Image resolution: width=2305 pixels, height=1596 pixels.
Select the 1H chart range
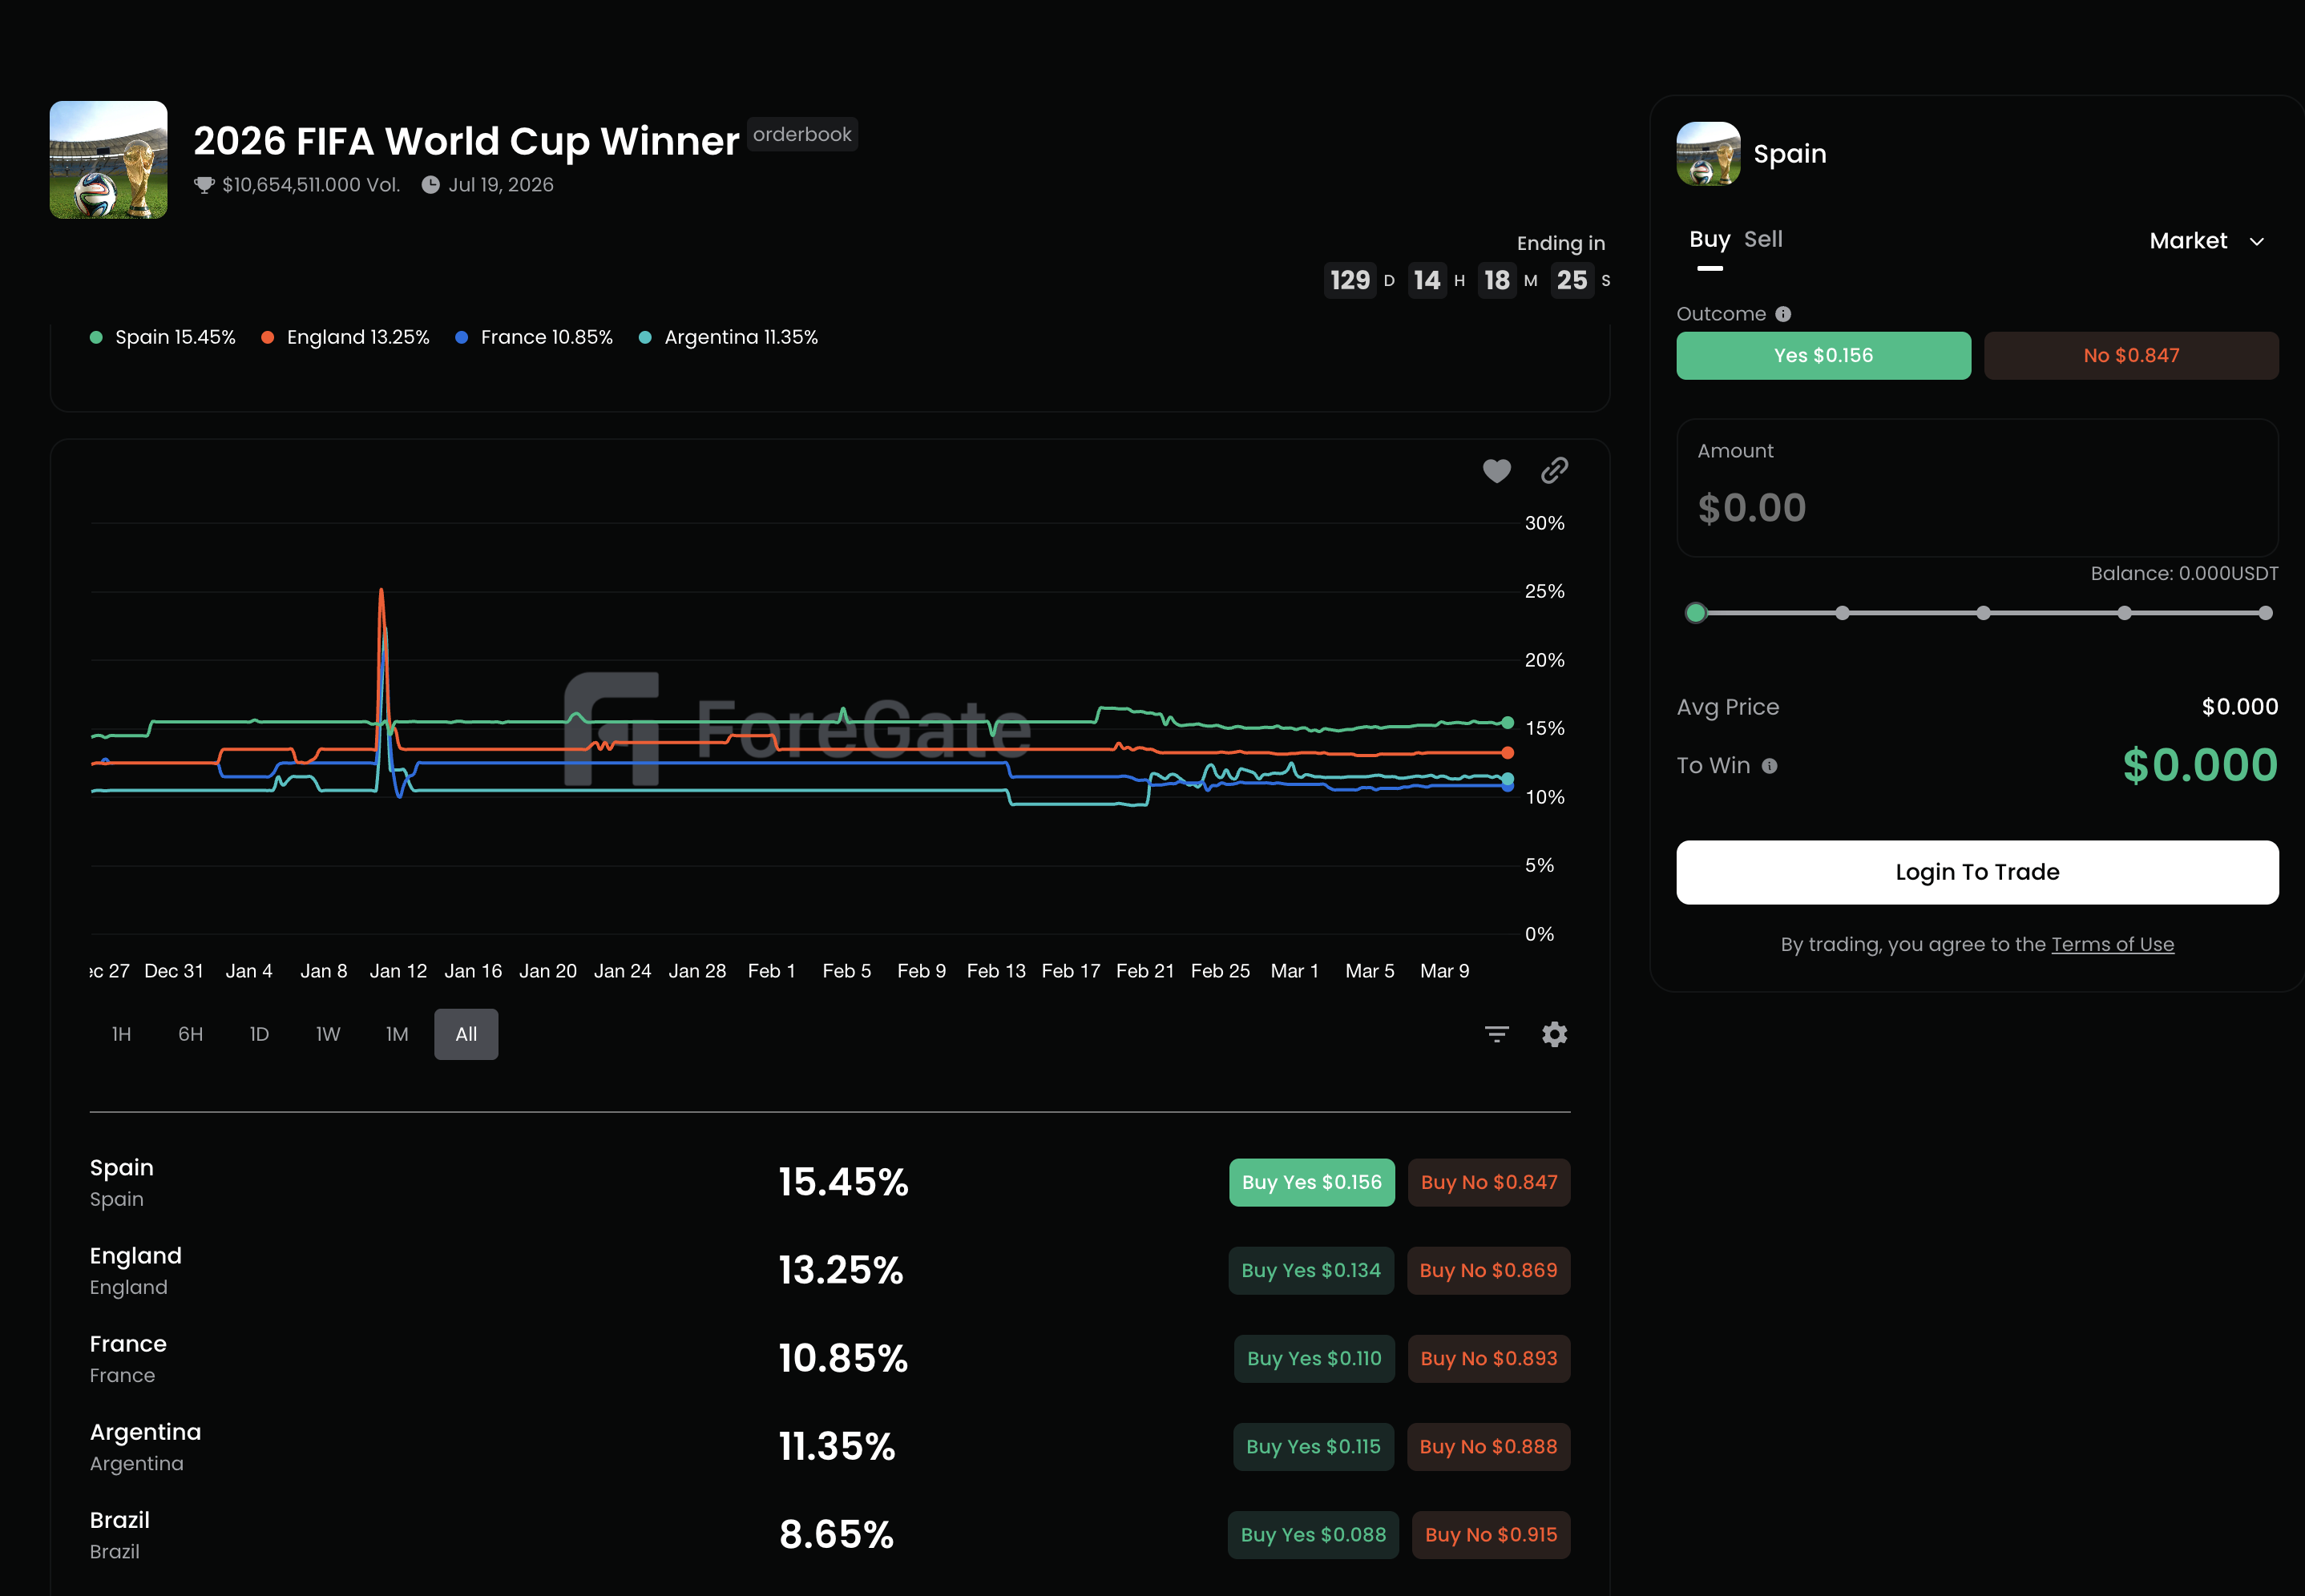click(x=121, y=1034)
